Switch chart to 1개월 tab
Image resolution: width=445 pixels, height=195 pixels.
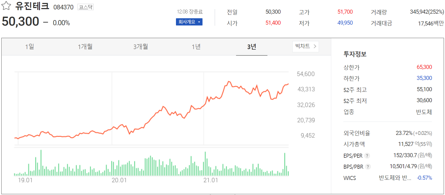(x=85, y=47)
